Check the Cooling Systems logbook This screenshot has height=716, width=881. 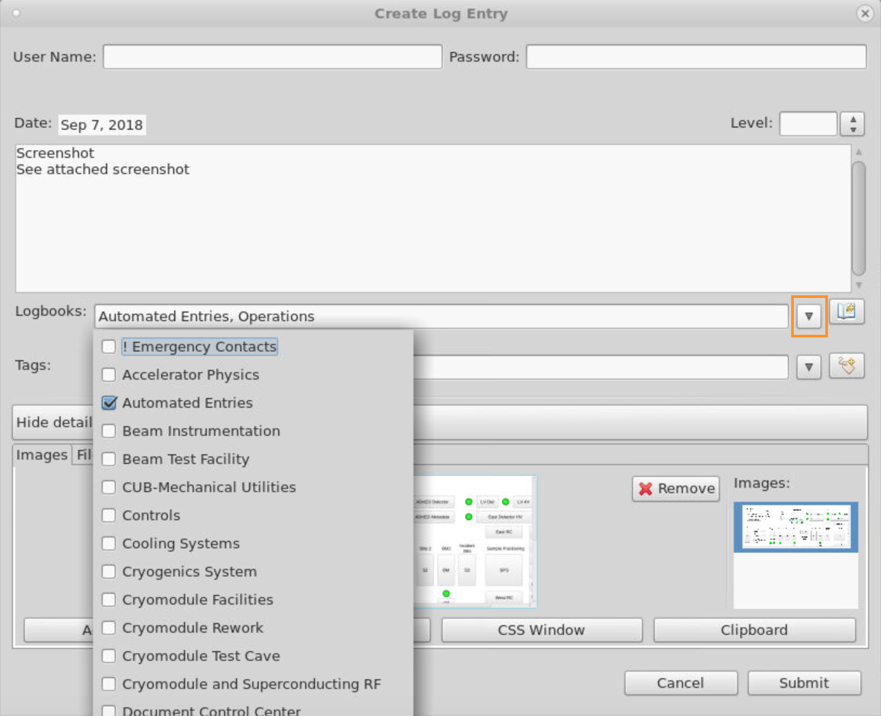click(109, 543)
